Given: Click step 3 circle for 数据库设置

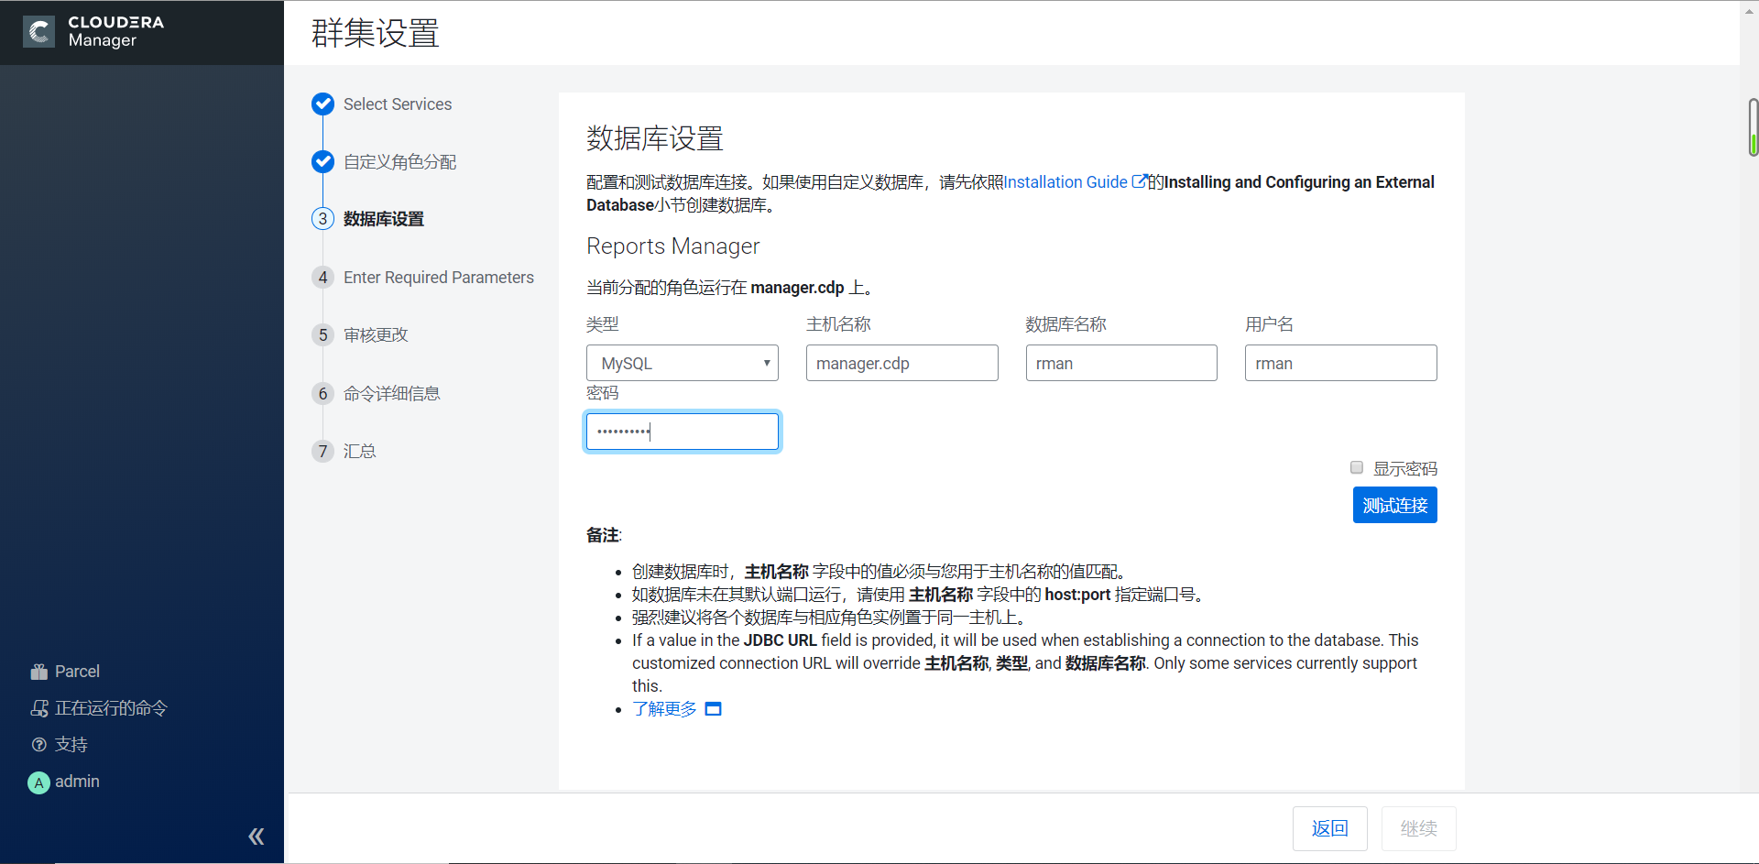Looking at the screenshot, I should point(322,219).
